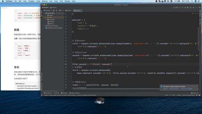Open the VCS menu
The height and width of the screenshot is (114, 202).
(61, 1)
